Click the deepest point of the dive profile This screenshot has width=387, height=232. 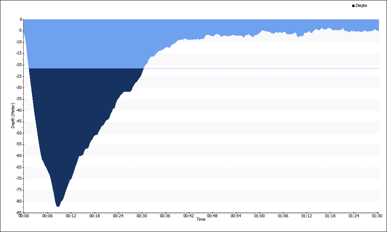coord(58,206)
